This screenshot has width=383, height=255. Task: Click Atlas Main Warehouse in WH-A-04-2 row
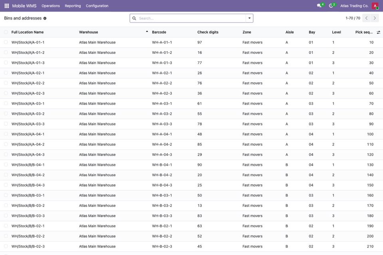97,144
